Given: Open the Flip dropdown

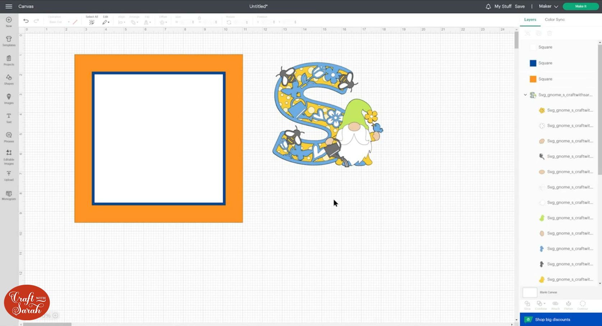Looking at the screenshot, I should (x=147, y=22).
